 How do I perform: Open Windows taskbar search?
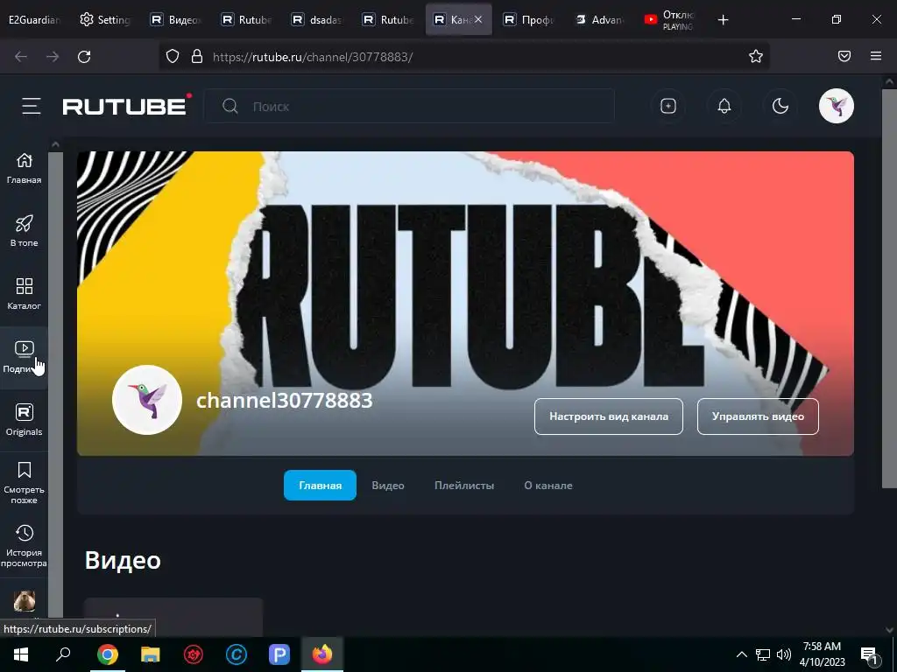tap(63, 654)
